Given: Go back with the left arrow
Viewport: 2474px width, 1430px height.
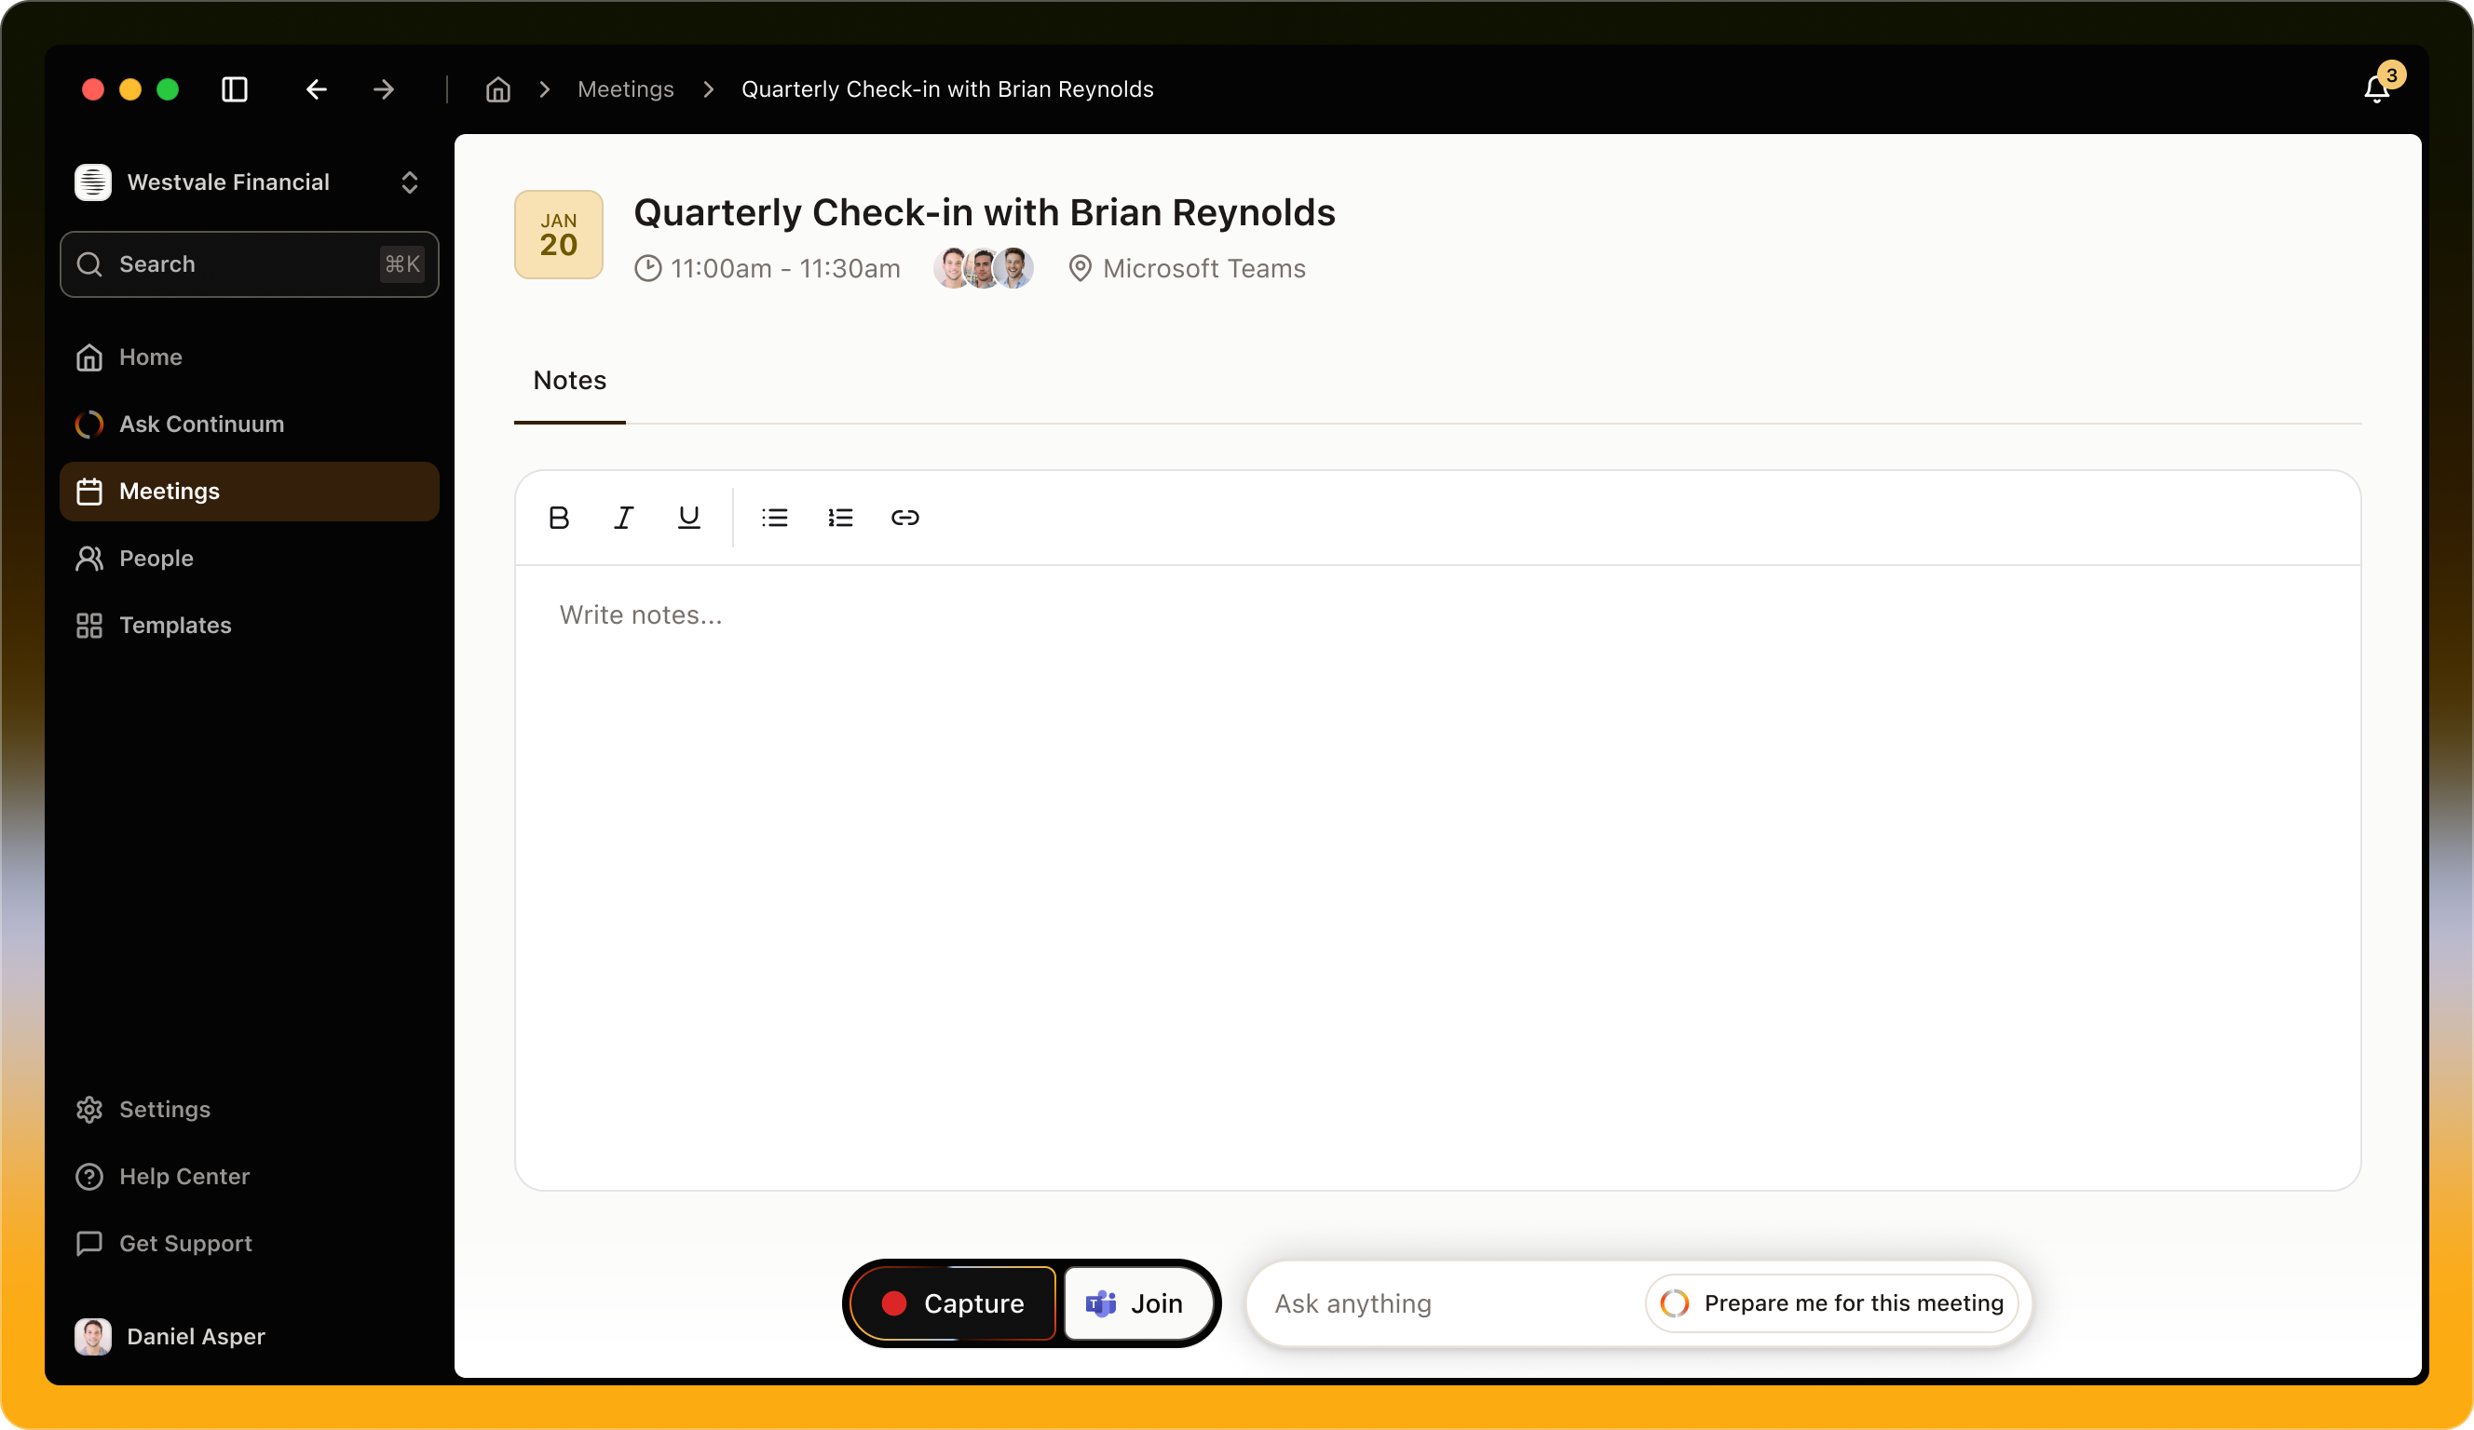Looking at the screenshot, I should 316,89.
